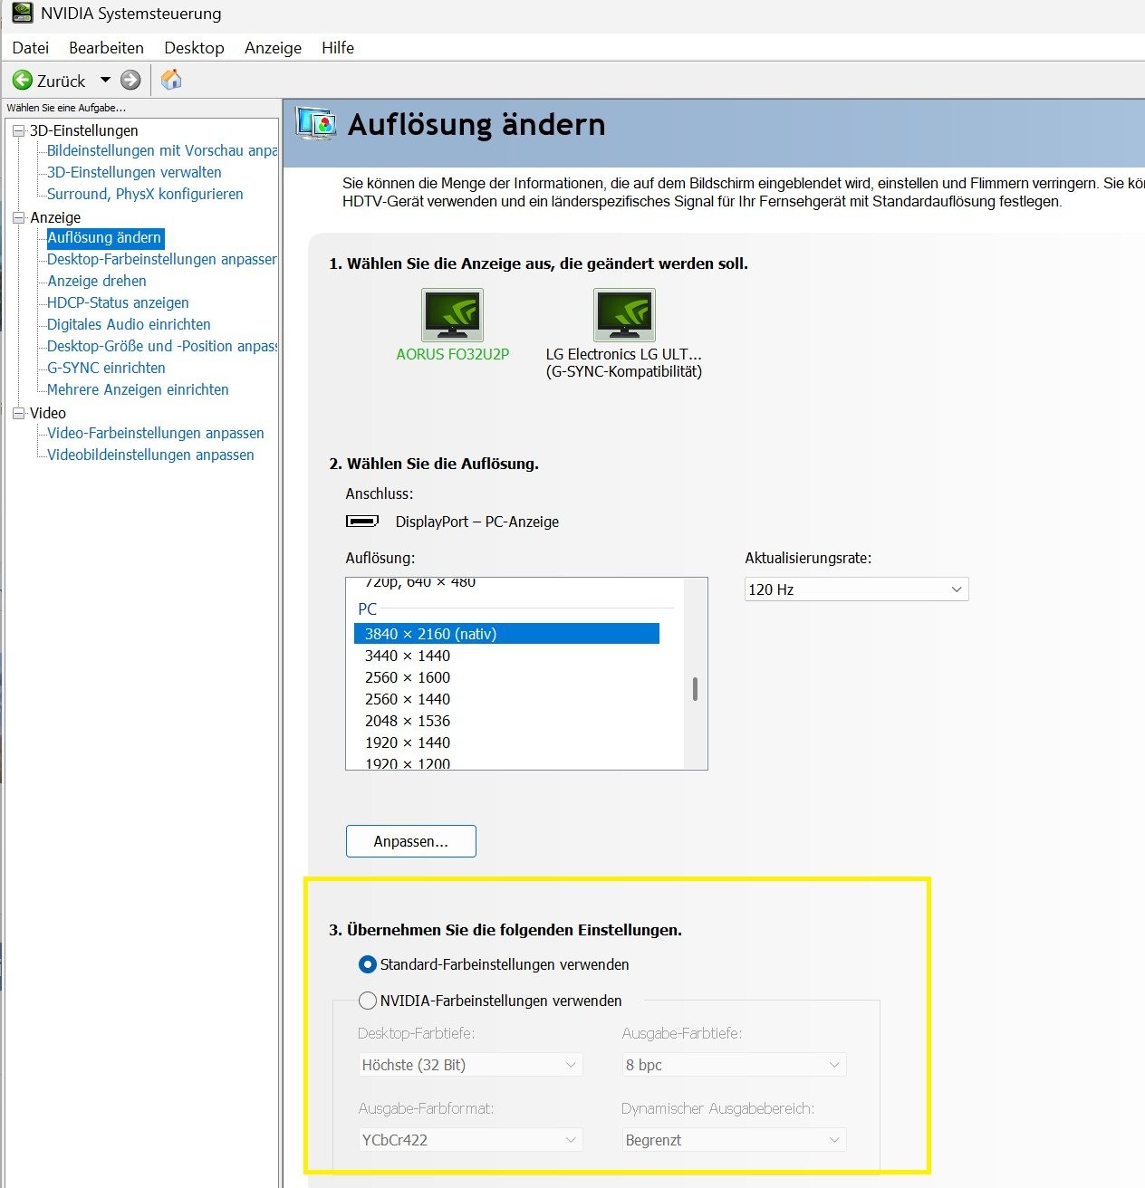Image resolution: width=1145 pixels, height=1188 pixels.
Task: Select Standard-Farbeinstellungen verwenden radio button
Action: tap(368, 964)
